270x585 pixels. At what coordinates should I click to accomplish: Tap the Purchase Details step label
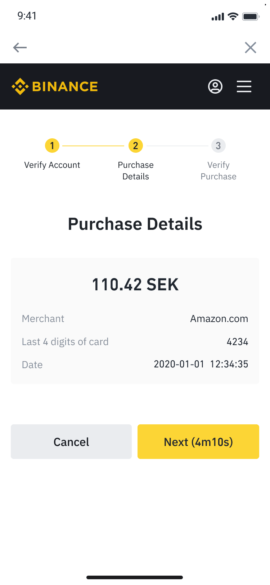pyautogui.click(x=136, y=171)
